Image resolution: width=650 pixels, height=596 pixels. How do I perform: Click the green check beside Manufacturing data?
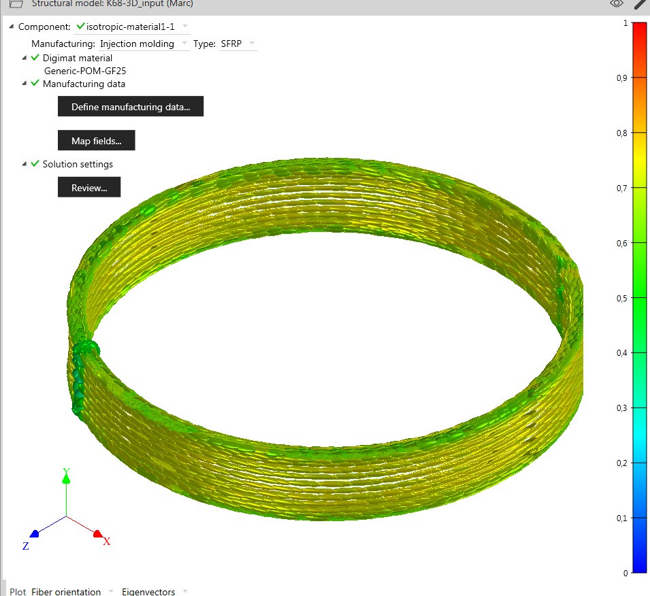coord(35,83)
